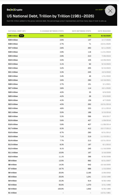Click the % Change Between Steps header

pyautogui.click(x=52, y=31)
